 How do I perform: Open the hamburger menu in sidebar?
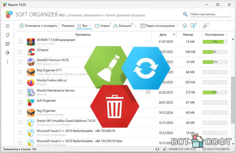pos(7,26)
